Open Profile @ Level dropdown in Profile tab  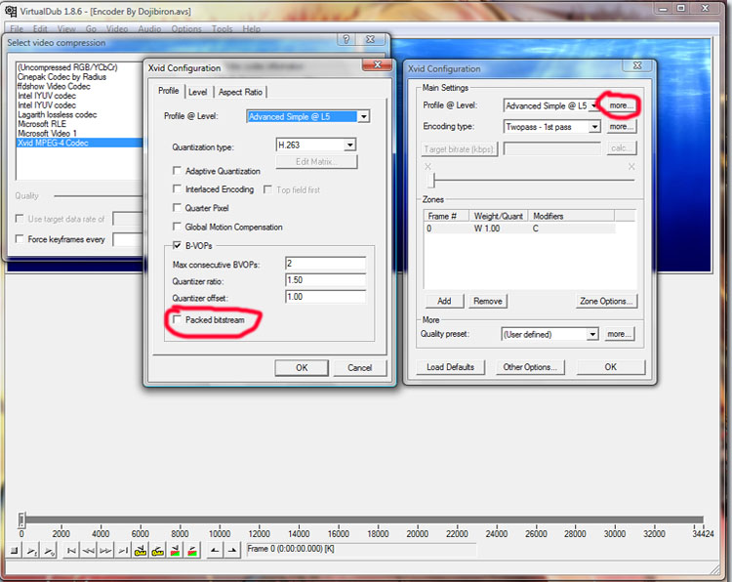coord(364,116)
